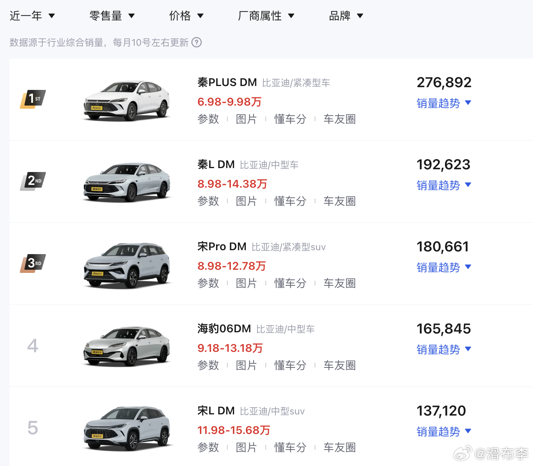Click the 秦L DM model title
Screen dimensions: 533x466
pyautogui.click(x=216, y=165)
